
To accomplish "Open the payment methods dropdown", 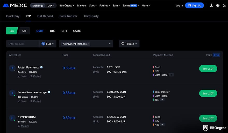I will (x=110, y=44).
